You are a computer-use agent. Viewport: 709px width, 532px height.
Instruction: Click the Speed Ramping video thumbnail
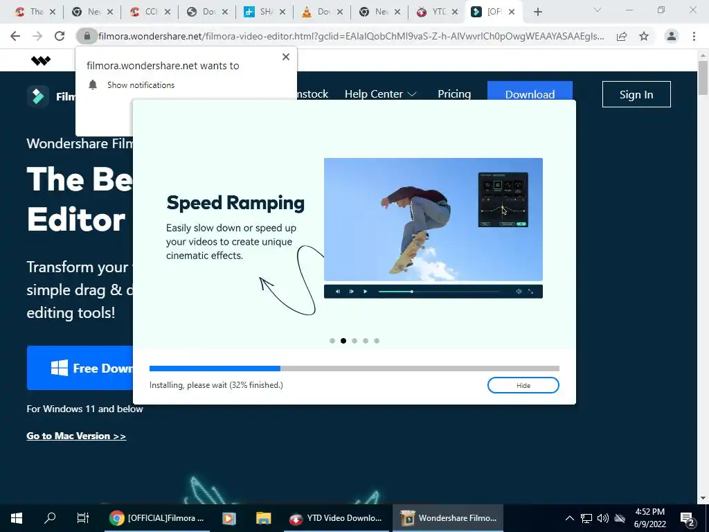pos(433,220)
